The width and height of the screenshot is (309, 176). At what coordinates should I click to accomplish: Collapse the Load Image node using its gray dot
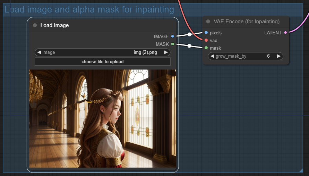coord(35,25)
